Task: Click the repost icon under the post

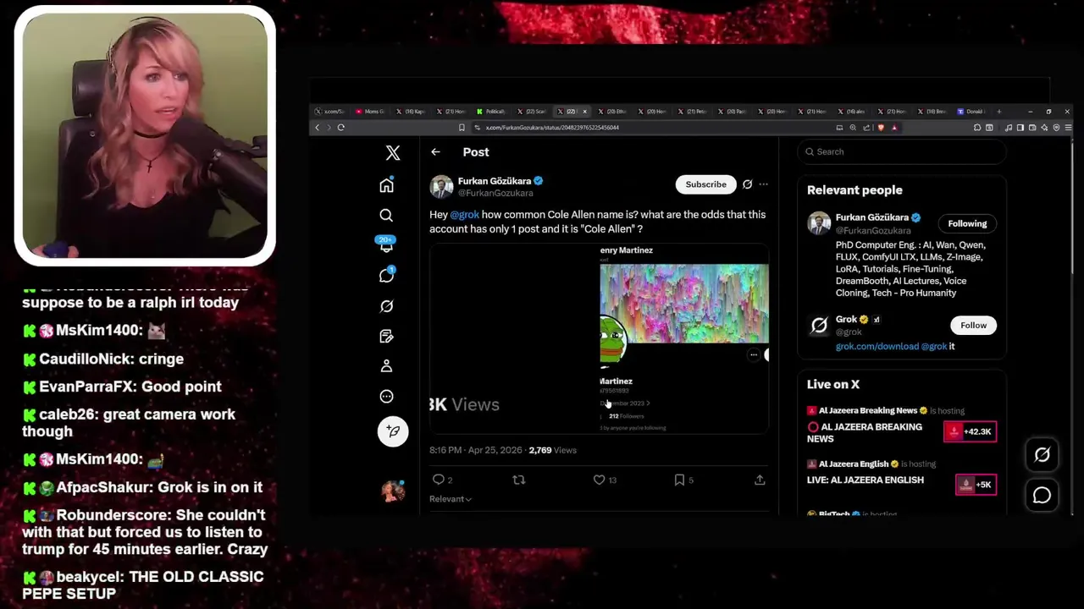Action: [x=519, y=480]
